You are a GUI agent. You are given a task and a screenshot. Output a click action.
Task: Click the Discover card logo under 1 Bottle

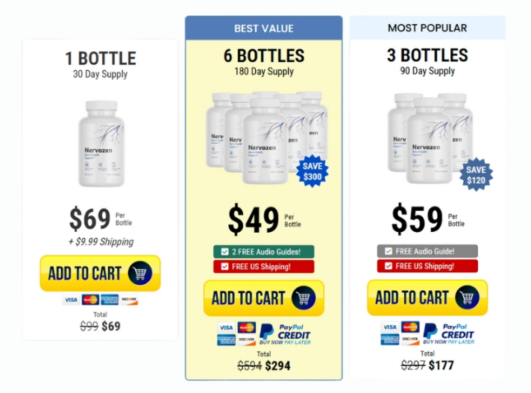[129, 300]
